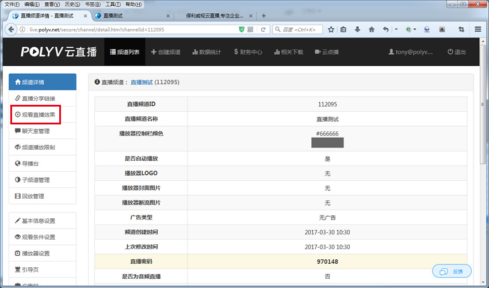Open the Firefox hamburger menu
Screen dimensions: 489x288
[x=478, y=29]
